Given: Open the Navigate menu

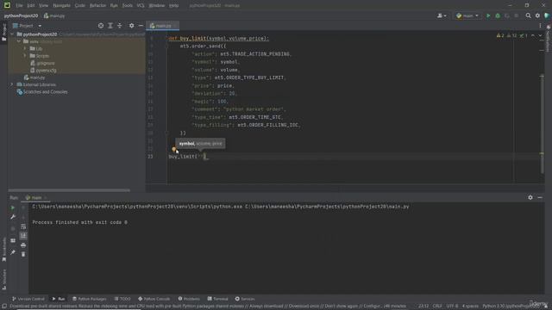Looking at the screenshot, I should (61, 6).
